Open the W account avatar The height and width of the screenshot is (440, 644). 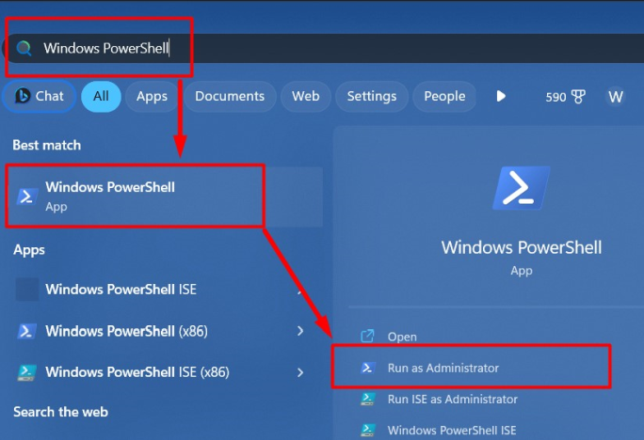pos(615,97)
